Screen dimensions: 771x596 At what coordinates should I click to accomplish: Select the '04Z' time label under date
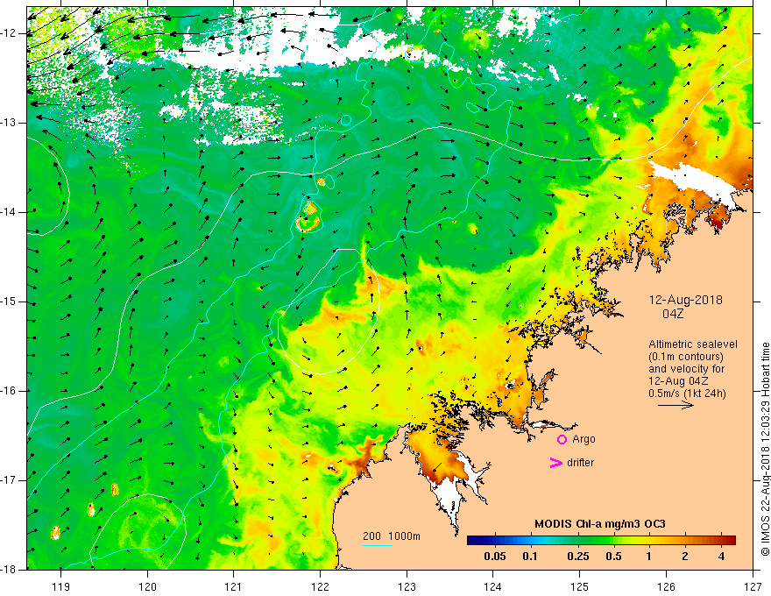[x=673, y=314]
